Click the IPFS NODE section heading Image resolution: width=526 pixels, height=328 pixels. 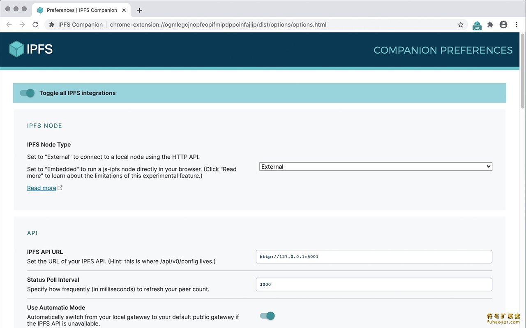coord(45,126)
